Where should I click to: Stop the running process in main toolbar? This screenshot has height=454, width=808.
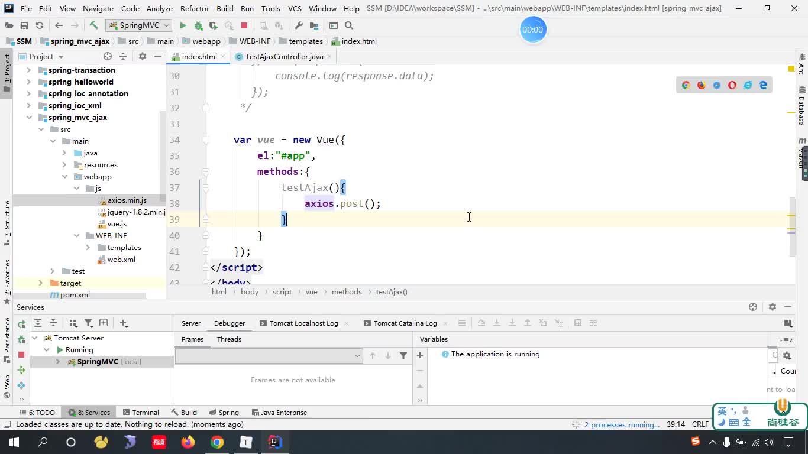click(x=244, y=25)
